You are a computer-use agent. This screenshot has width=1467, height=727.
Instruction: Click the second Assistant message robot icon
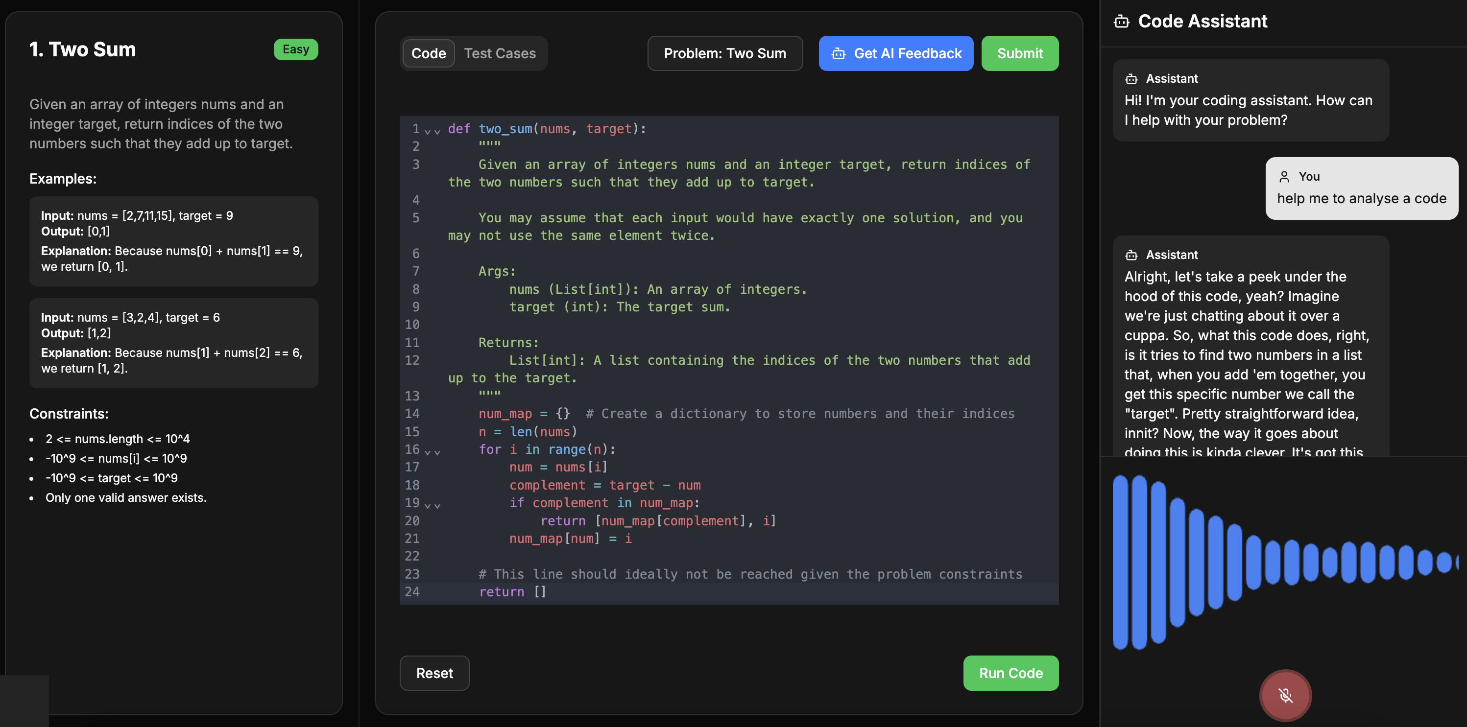click(x=1131, y=255)
